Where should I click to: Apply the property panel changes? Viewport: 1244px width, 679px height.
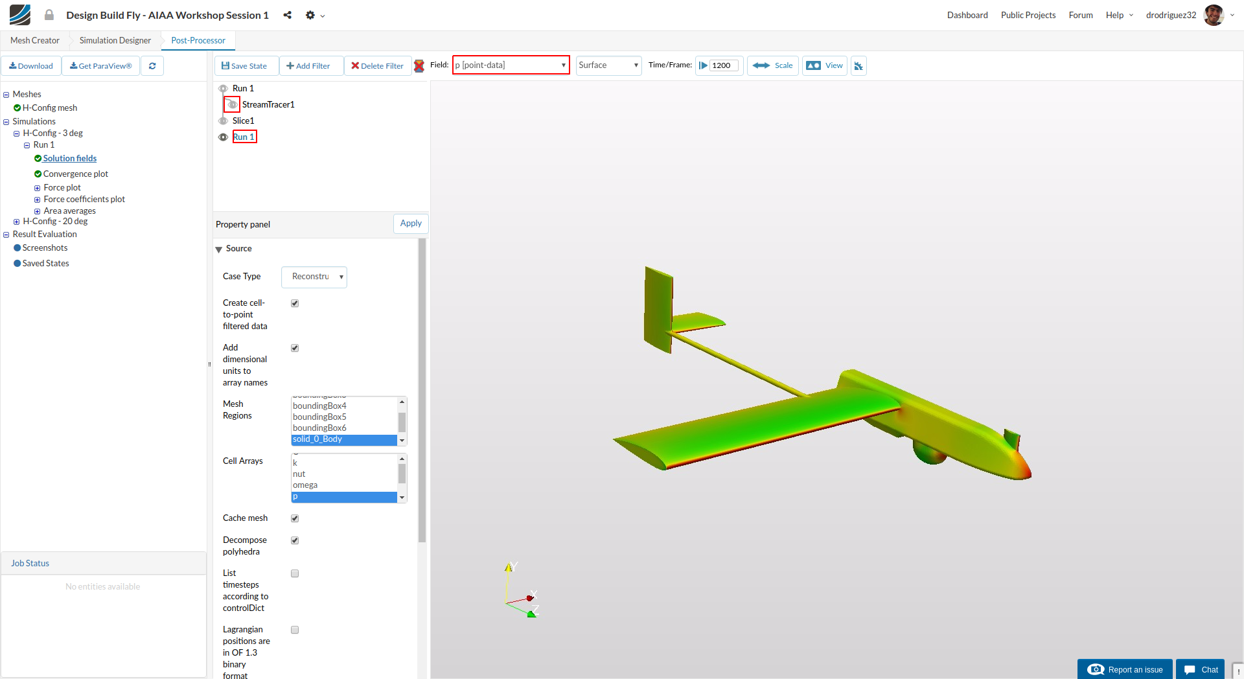(x=411, y=224)
